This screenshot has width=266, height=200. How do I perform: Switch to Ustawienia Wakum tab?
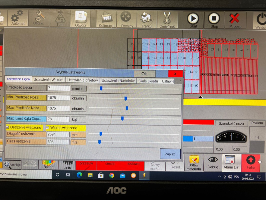pyautogui.click(x=49, y=80)
